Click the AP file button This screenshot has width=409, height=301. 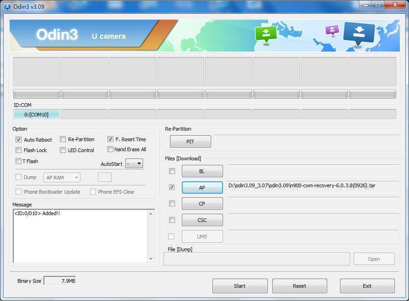pos(202,187)
